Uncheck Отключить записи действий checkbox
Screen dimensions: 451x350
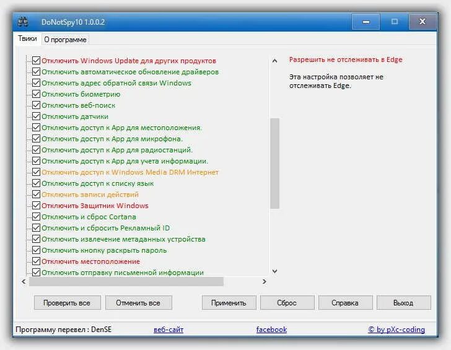36,195
